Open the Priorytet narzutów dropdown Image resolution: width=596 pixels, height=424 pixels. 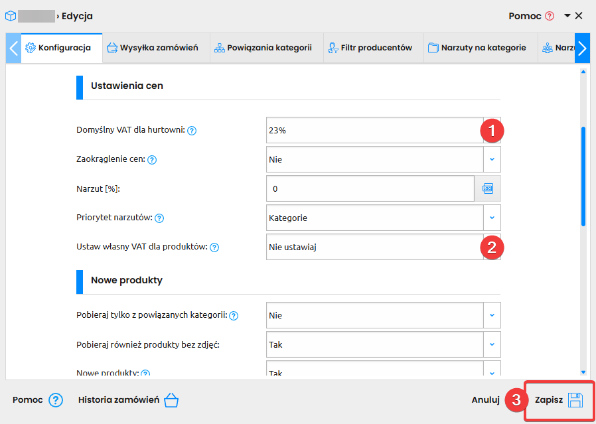[492, 218]
